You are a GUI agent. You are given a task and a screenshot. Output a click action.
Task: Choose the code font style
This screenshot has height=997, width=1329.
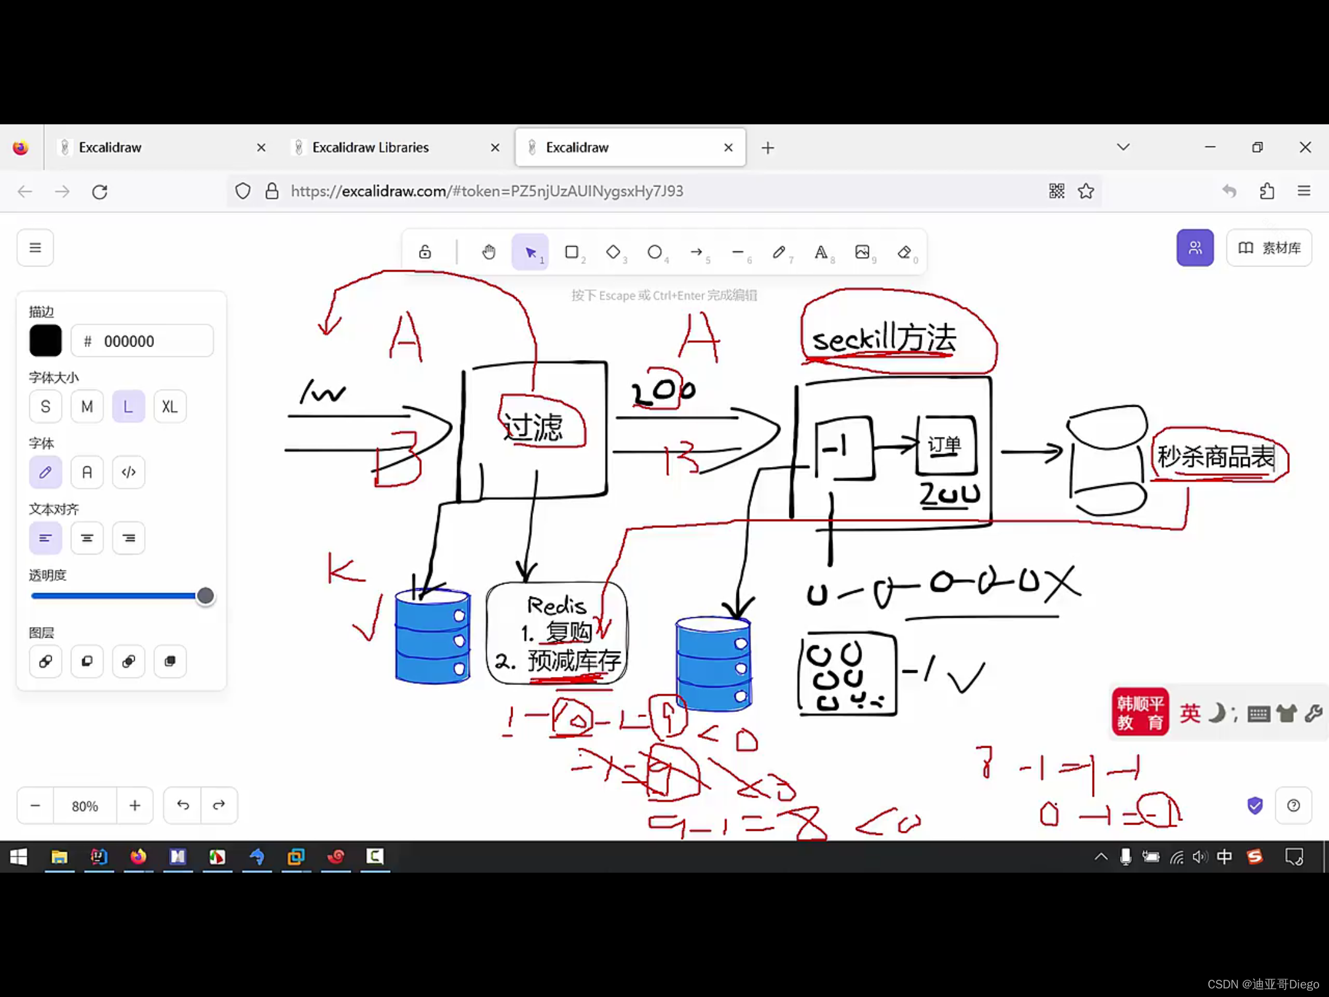coord(129,472)
